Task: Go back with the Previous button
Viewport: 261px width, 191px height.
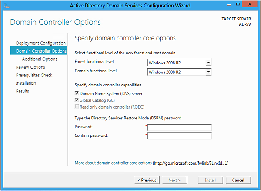Action: click(x=147, y=180)
